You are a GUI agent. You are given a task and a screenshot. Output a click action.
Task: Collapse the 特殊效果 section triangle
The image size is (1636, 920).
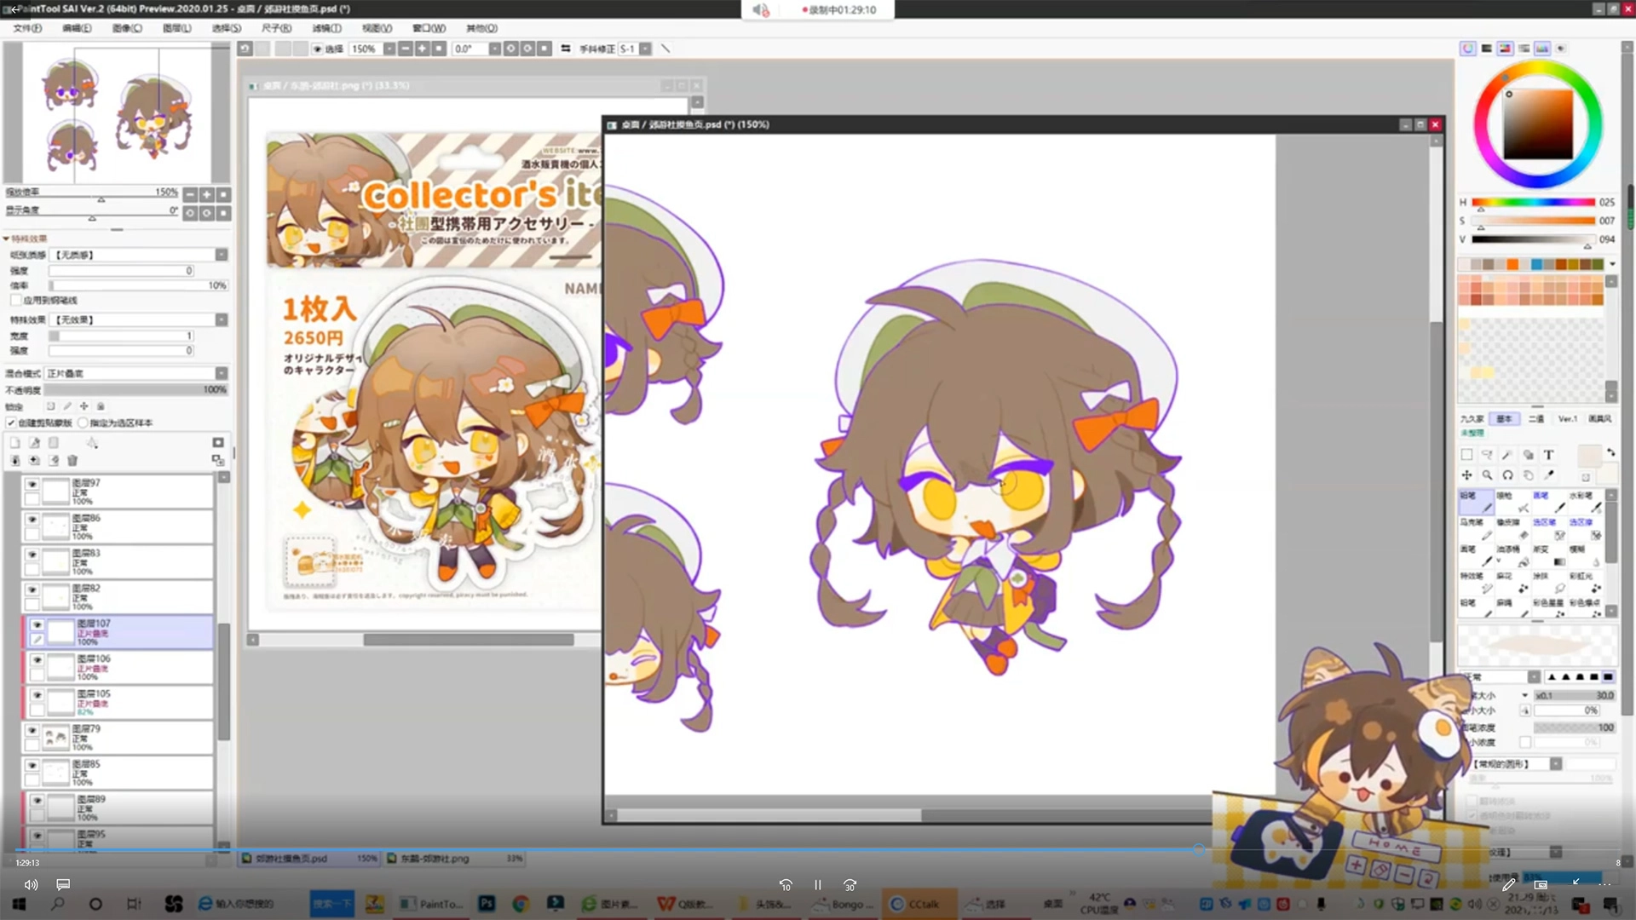[7, 239]
